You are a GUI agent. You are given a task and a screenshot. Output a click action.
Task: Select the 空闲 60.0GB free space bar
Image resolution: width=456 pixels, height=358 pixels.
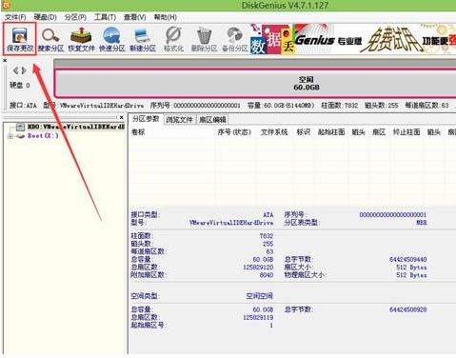coord(255,84)
